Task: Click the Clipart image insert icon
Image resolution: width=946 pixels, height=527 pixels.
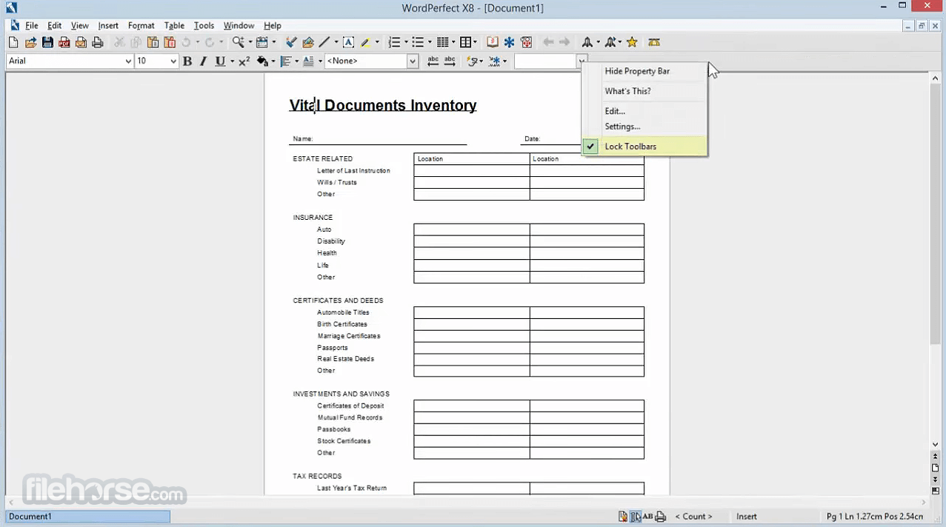Action: tap(308, 43)
